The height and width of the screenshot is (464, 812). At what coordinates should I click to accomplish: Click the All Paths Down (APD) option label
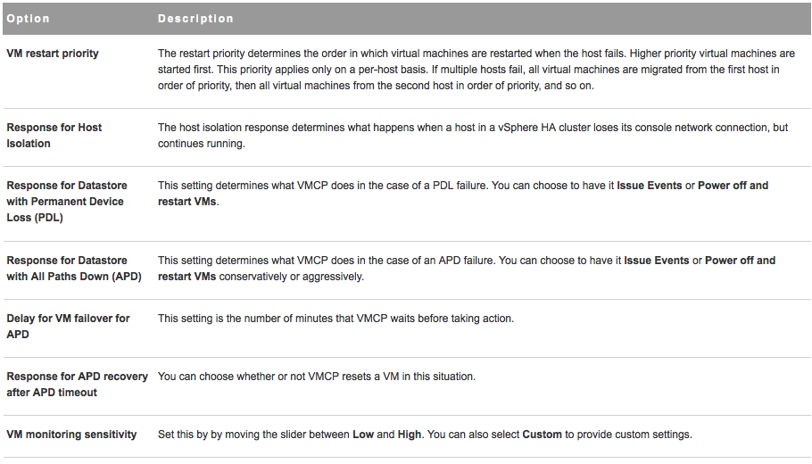coord(74,269)
